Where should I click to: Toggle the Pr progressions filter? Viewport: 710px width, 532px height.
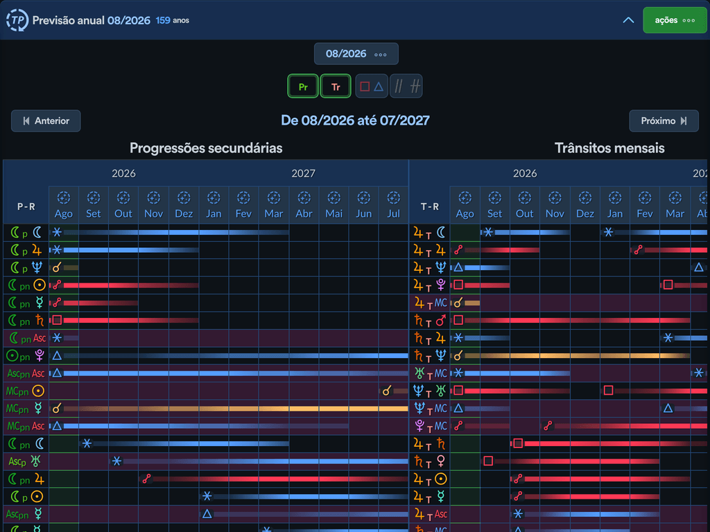click(x=304, y=86)
